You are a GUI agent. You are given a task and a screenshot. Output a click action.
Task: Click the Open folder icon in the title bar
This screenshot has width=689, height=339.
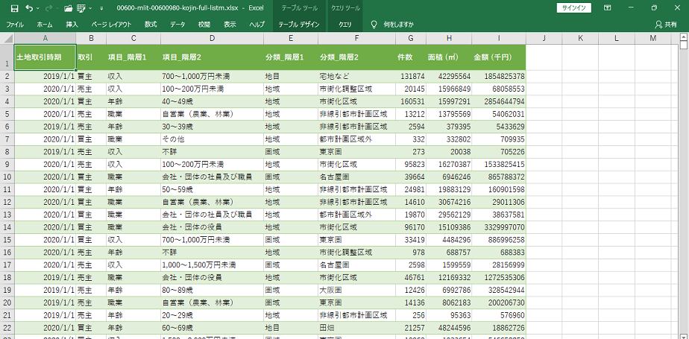[x=68, y=7]
